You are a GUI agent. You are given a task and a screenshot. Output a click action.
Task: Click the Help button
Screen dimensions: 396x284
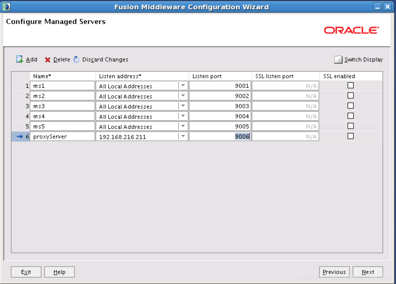[x=59, y=272]
